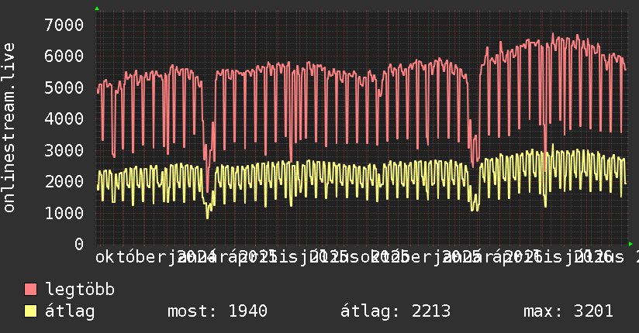Viewport: 639px width, 333px height.
Task: Click the pink legtöbb legend swatch
Action: point(30,290)
